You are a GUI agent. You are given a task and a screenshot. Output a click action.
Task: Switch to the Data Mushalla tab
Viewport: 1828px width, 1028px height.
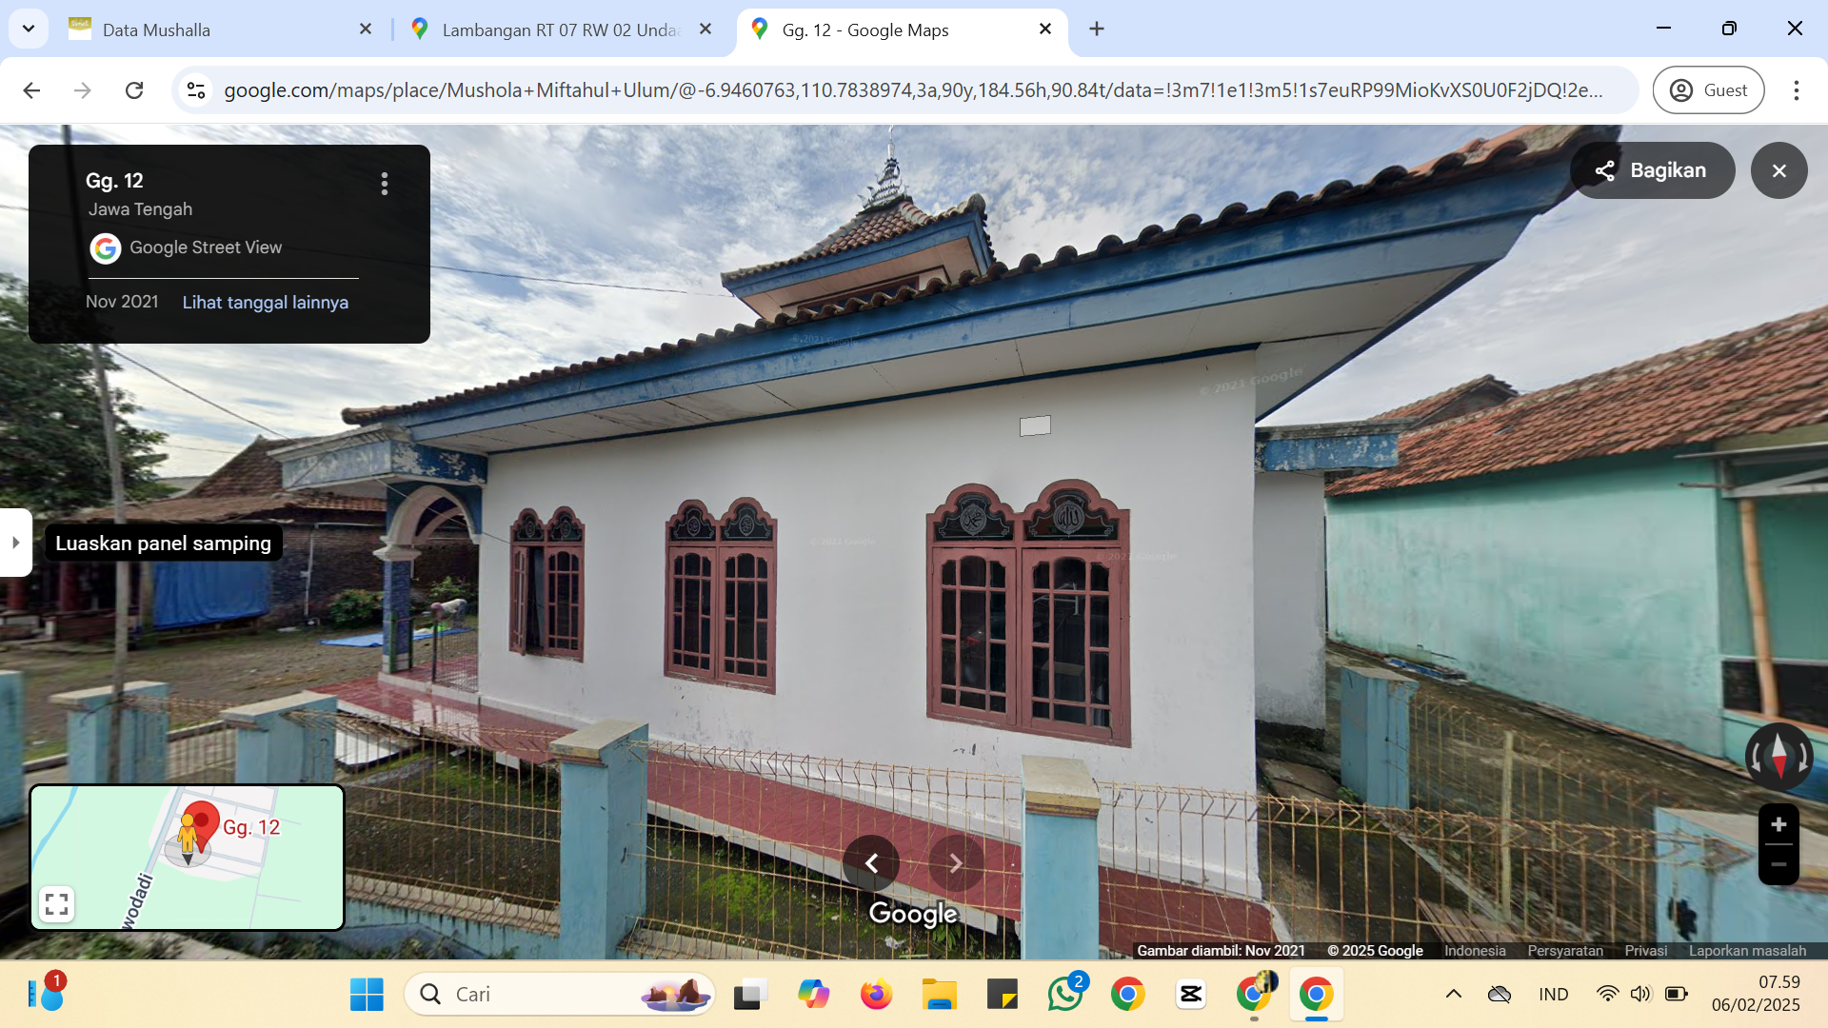coord(221,30)
